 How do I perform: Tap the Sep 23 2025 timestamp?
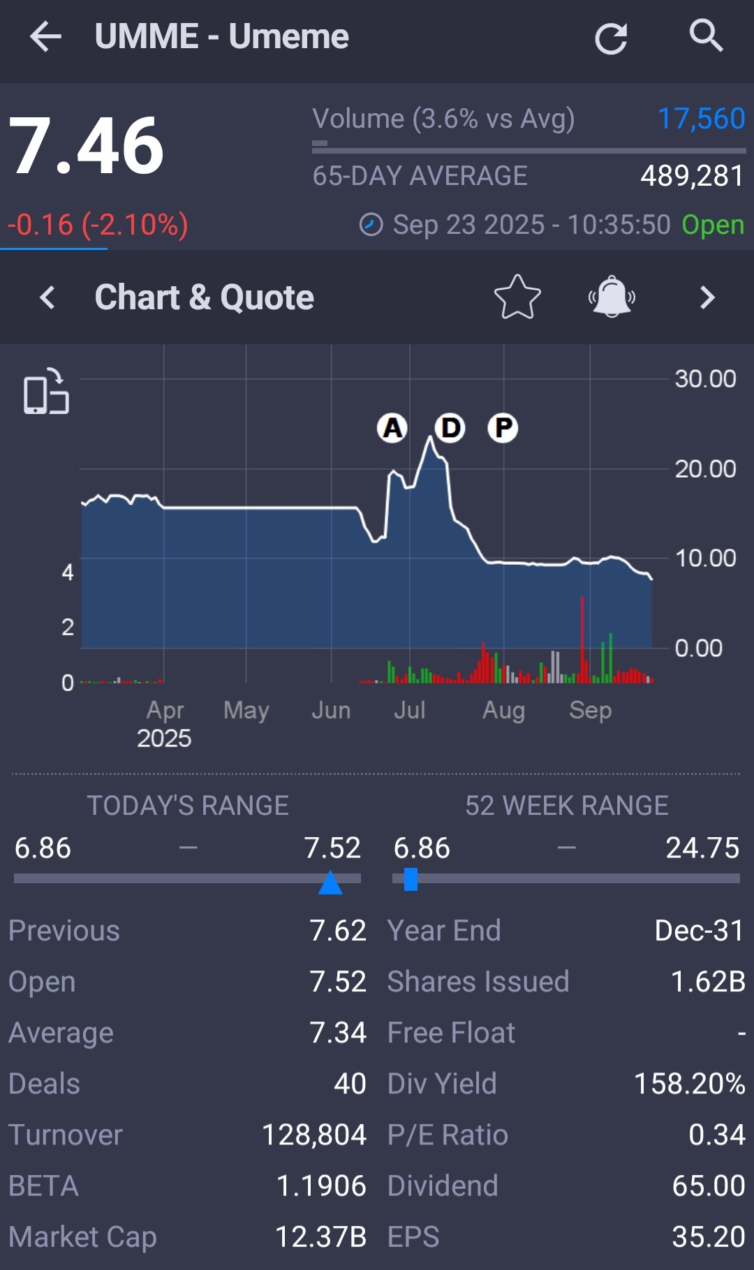click(x=531, y=225)
